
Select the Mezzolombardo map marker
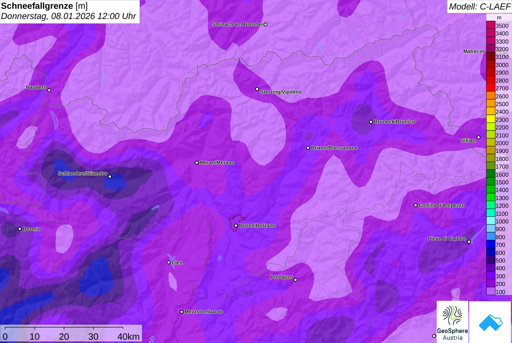click(x=181, y=312)
